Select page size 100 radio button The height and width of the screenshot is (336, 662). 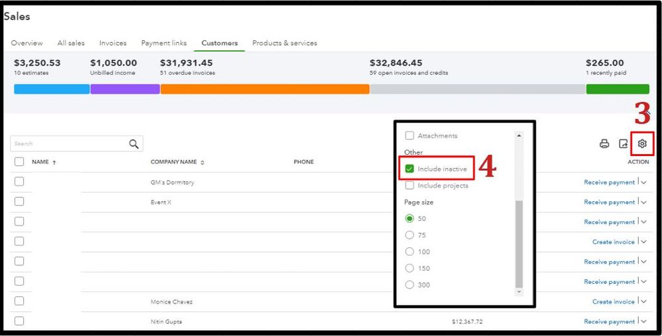tap(409, 252)
